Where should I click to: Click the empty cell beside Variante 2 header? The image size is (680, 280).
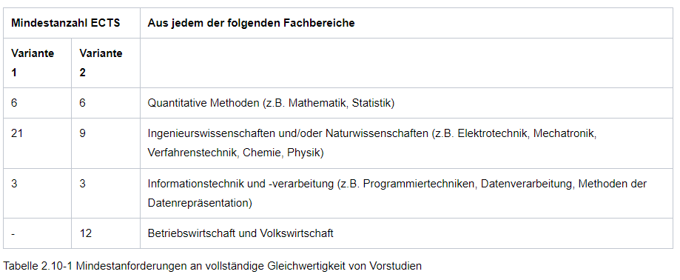click(406, 63)
